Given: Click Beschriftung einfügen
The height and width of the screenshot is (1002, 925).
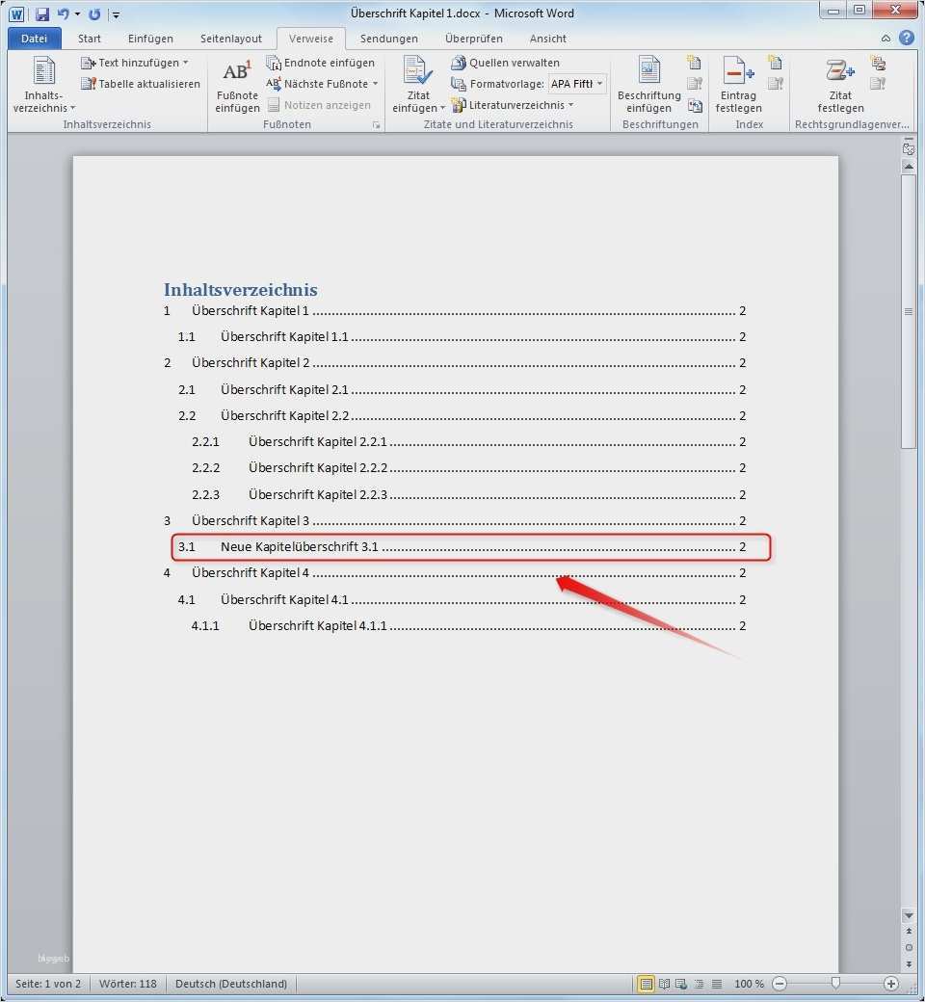Looking at the screenshot, I should coord(648,84).
